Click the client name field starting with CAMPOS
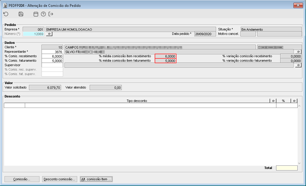The width and height of the screenshot is (306, 186). point(160,47)
